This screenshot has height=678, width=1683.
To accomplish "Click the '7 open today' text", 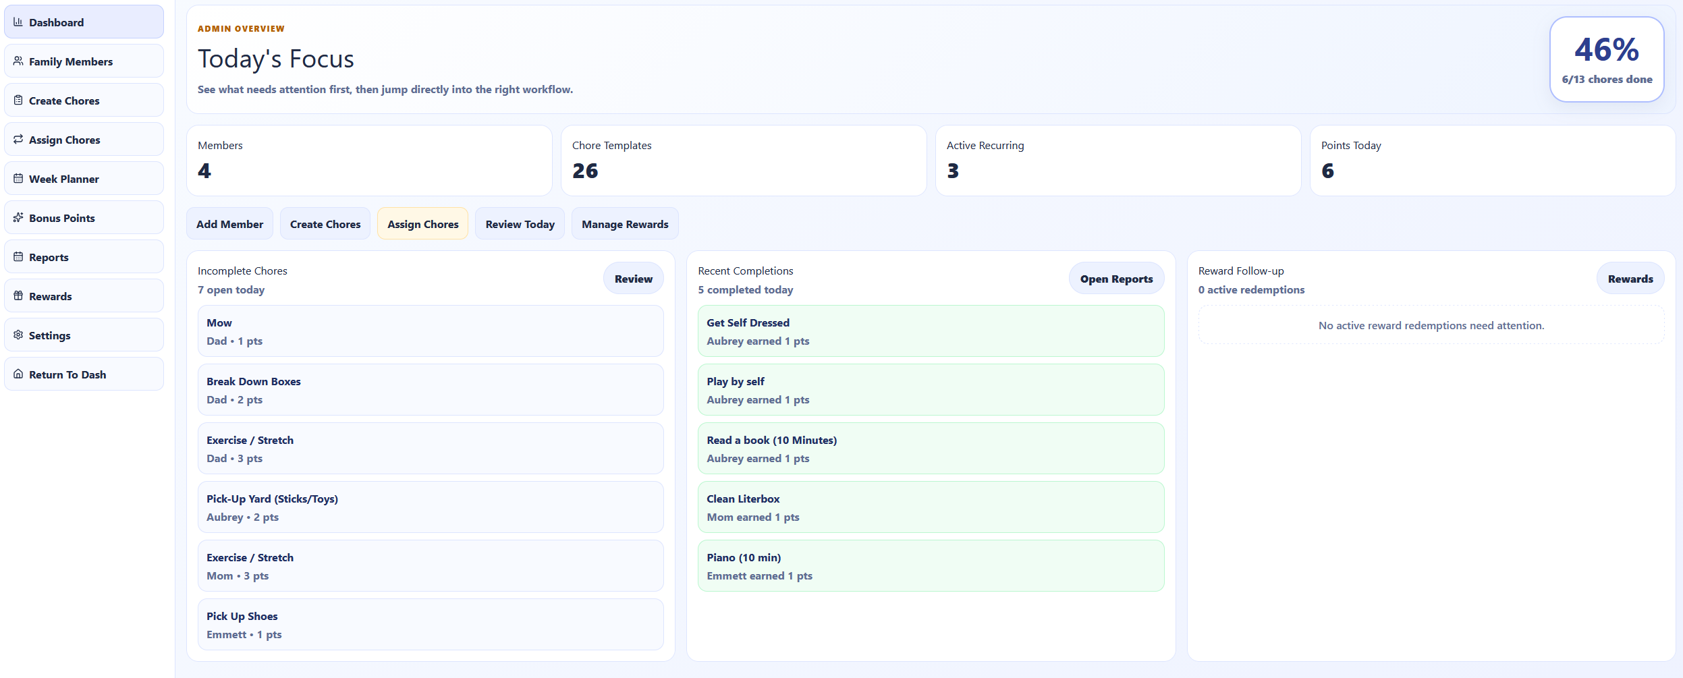I will [231, 289].
